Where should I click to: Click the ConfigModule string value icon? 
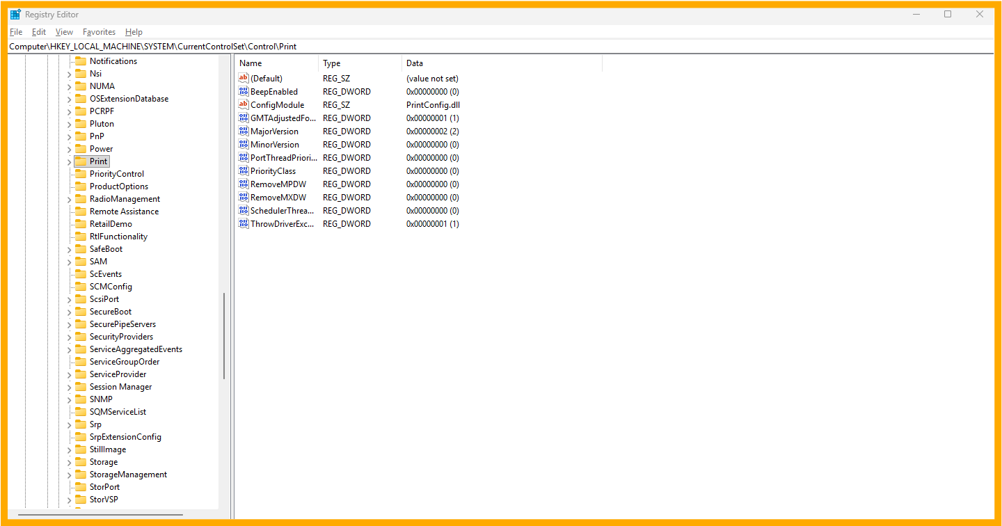tap(244, 105)
